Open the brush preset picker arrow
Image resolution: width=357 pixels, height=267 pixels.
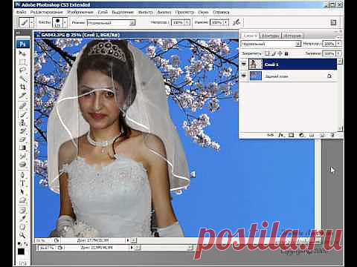[65, 22]
